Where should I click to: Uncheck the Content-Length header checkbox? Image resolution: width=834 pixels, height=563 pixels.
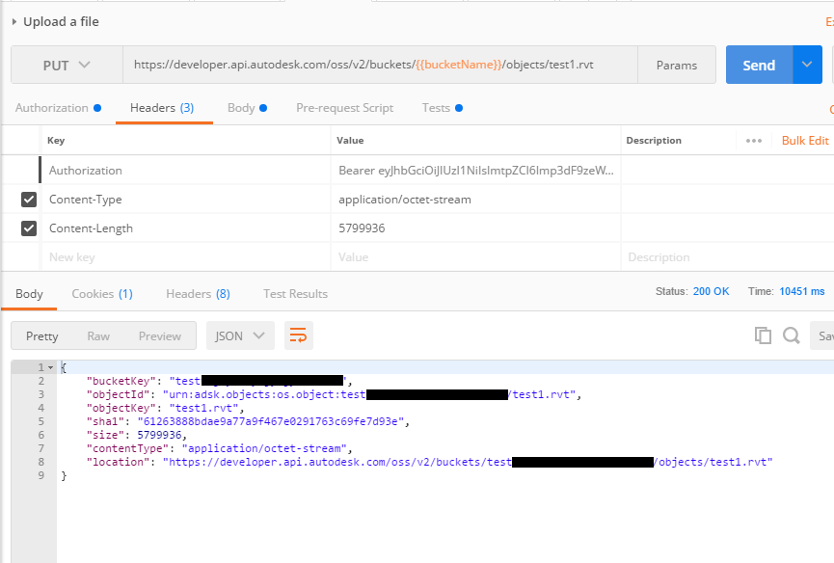29,228
